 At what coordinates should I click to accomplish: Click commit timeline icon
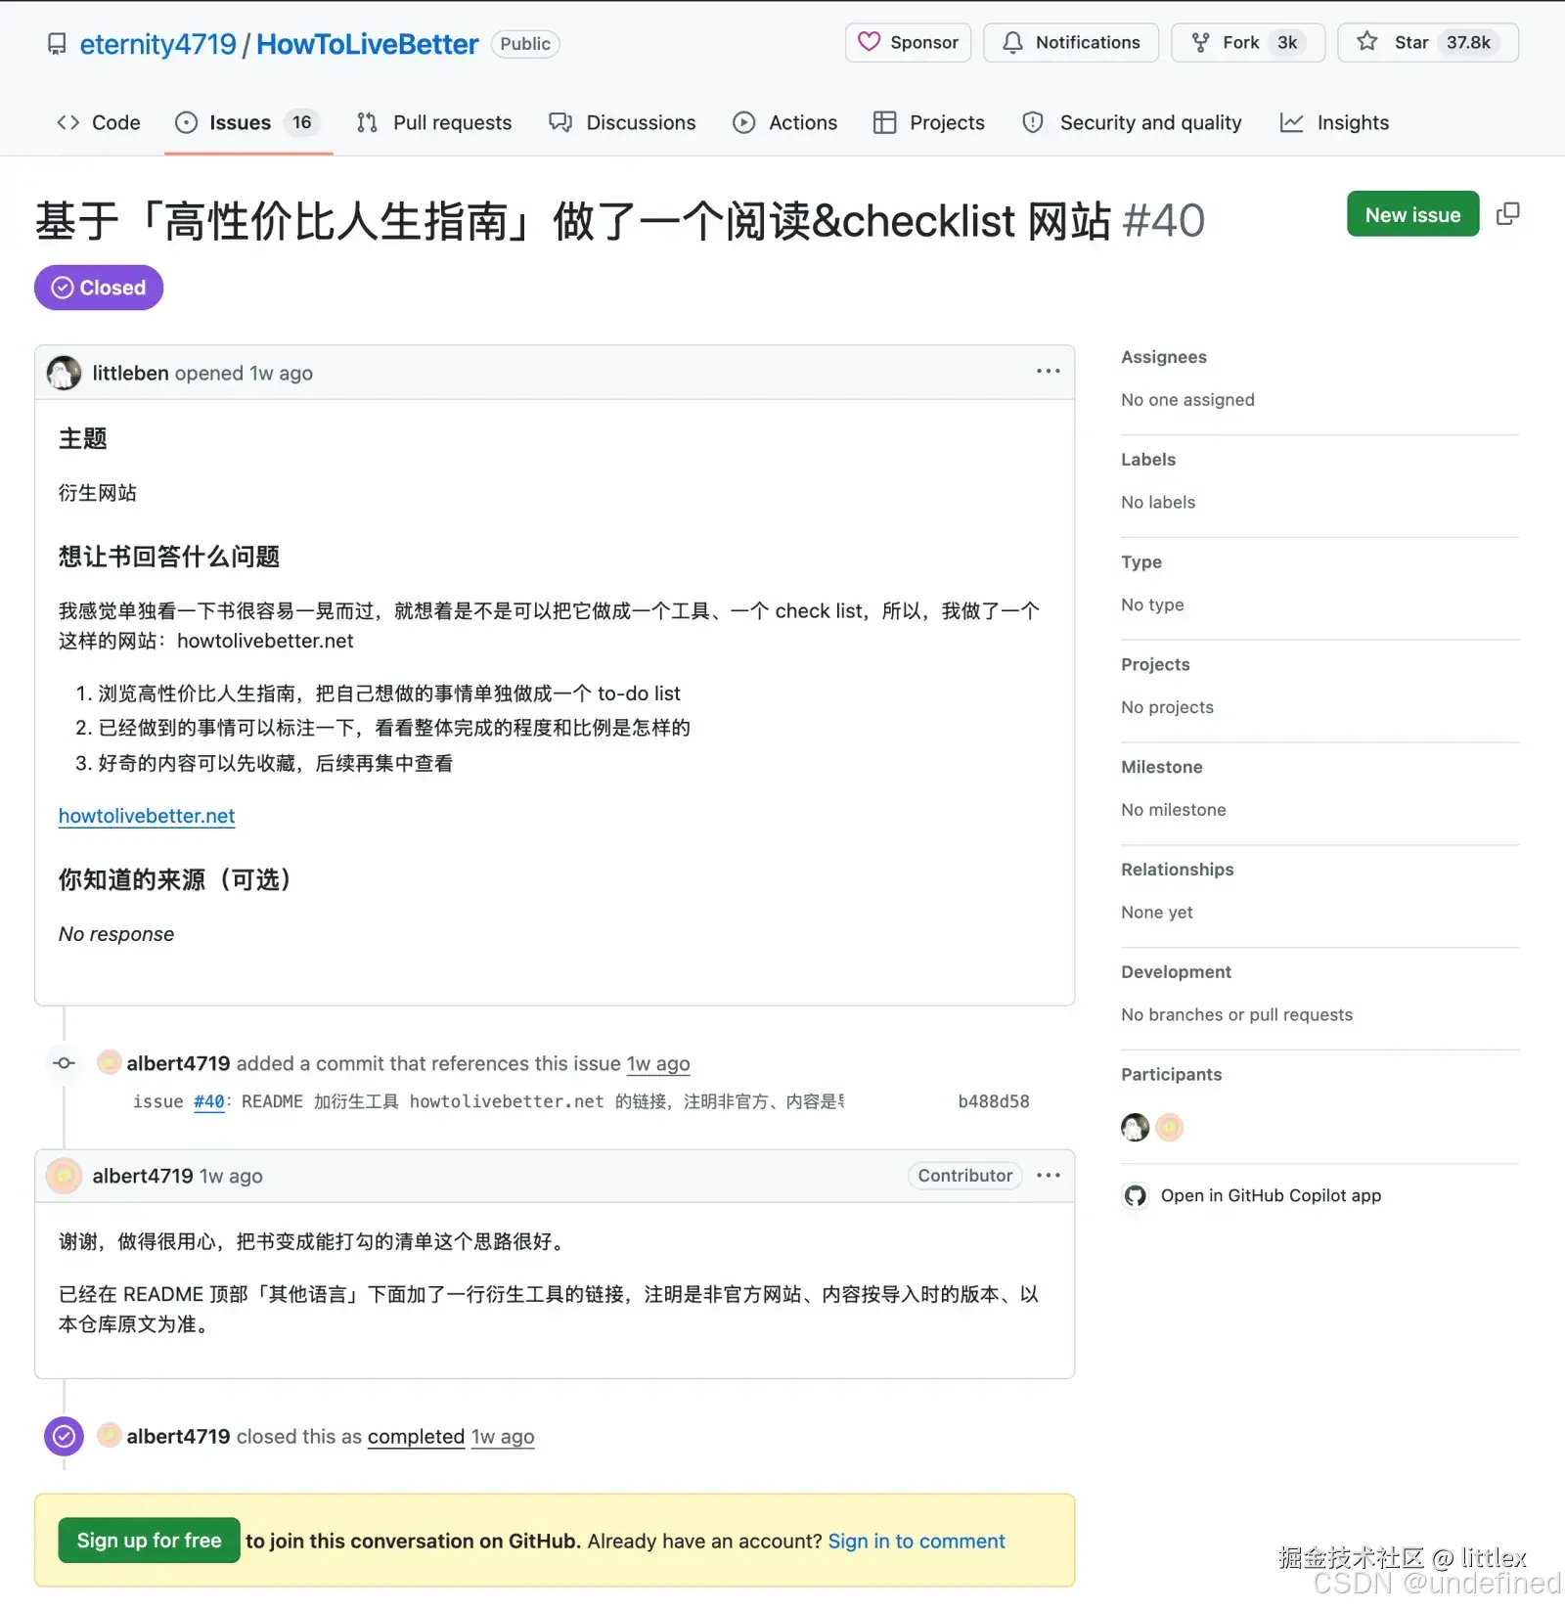(x=65, y=1063)
